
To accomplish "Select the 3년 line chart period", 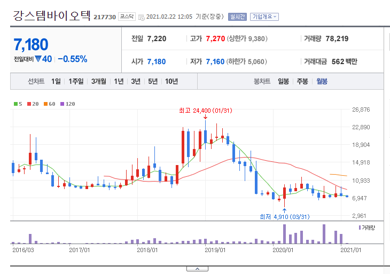I will pos(136,81).
